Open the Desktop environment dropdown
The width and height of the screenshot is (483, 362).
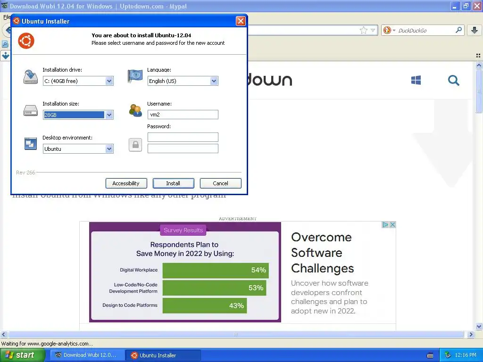(109, 149)
